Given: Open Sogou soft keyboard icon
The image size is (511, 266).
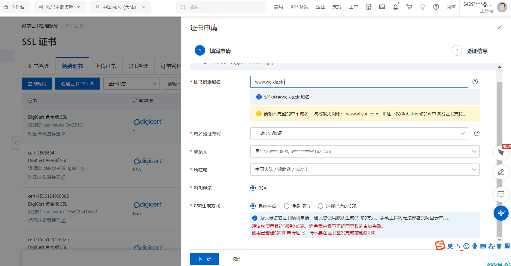Looking at the screenshot, I should 483,246.
